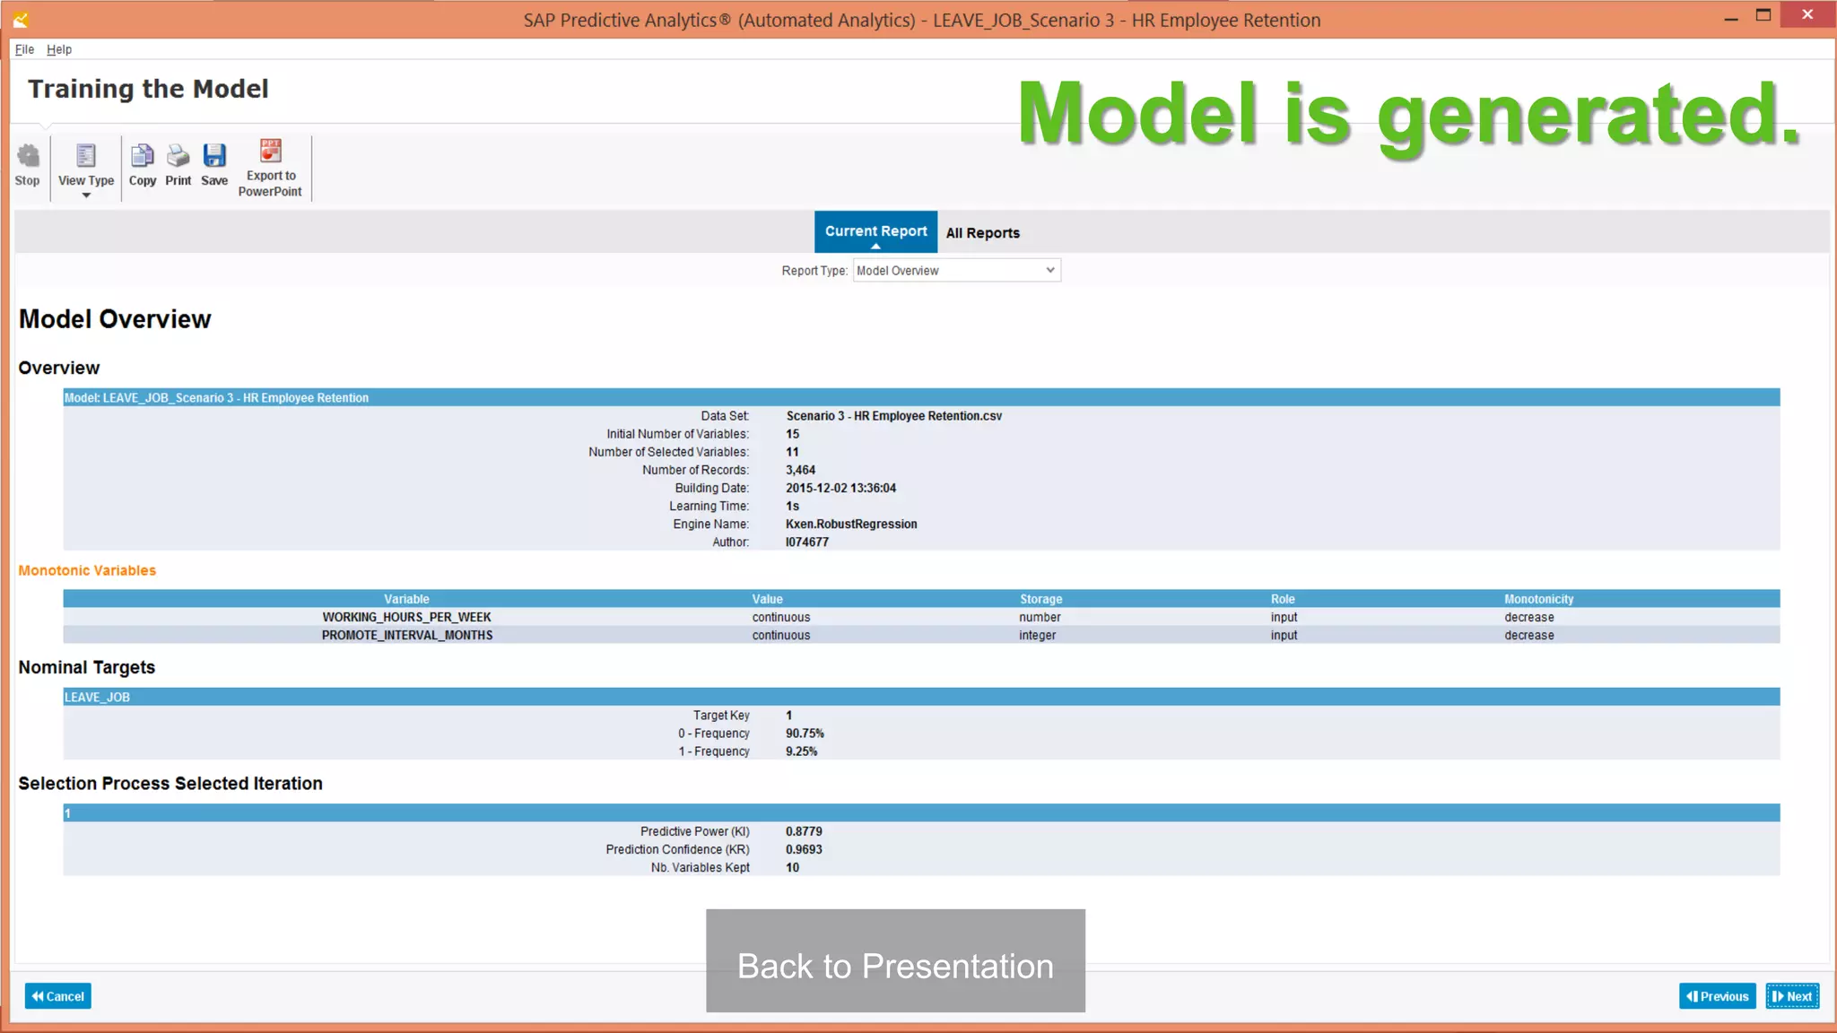This screenshot has height=1033, width=1837.
Task: Expand the View Type dropdown arrow
Action: pyautogui.click(x=86, y=195)
